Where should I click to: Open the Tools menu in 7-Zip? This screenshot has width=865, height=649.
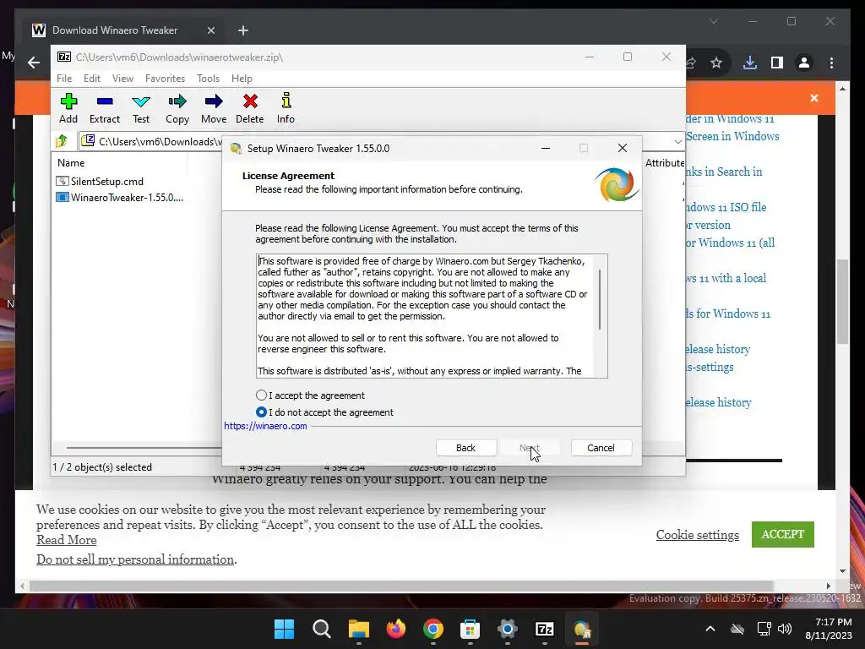coord(208,79)
